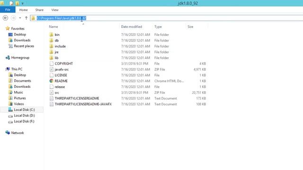Sort by the Size column header
This screenshot has height=170, width=303.
[190, 27]
